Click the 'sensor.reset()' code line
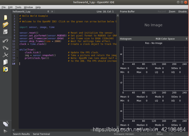 pyautogui.click(x=29, y=33)
